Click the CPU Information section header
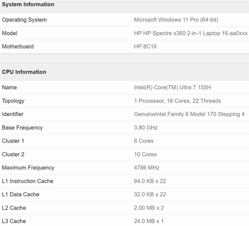Screen dimensions: 249x226 click(24, 72)
